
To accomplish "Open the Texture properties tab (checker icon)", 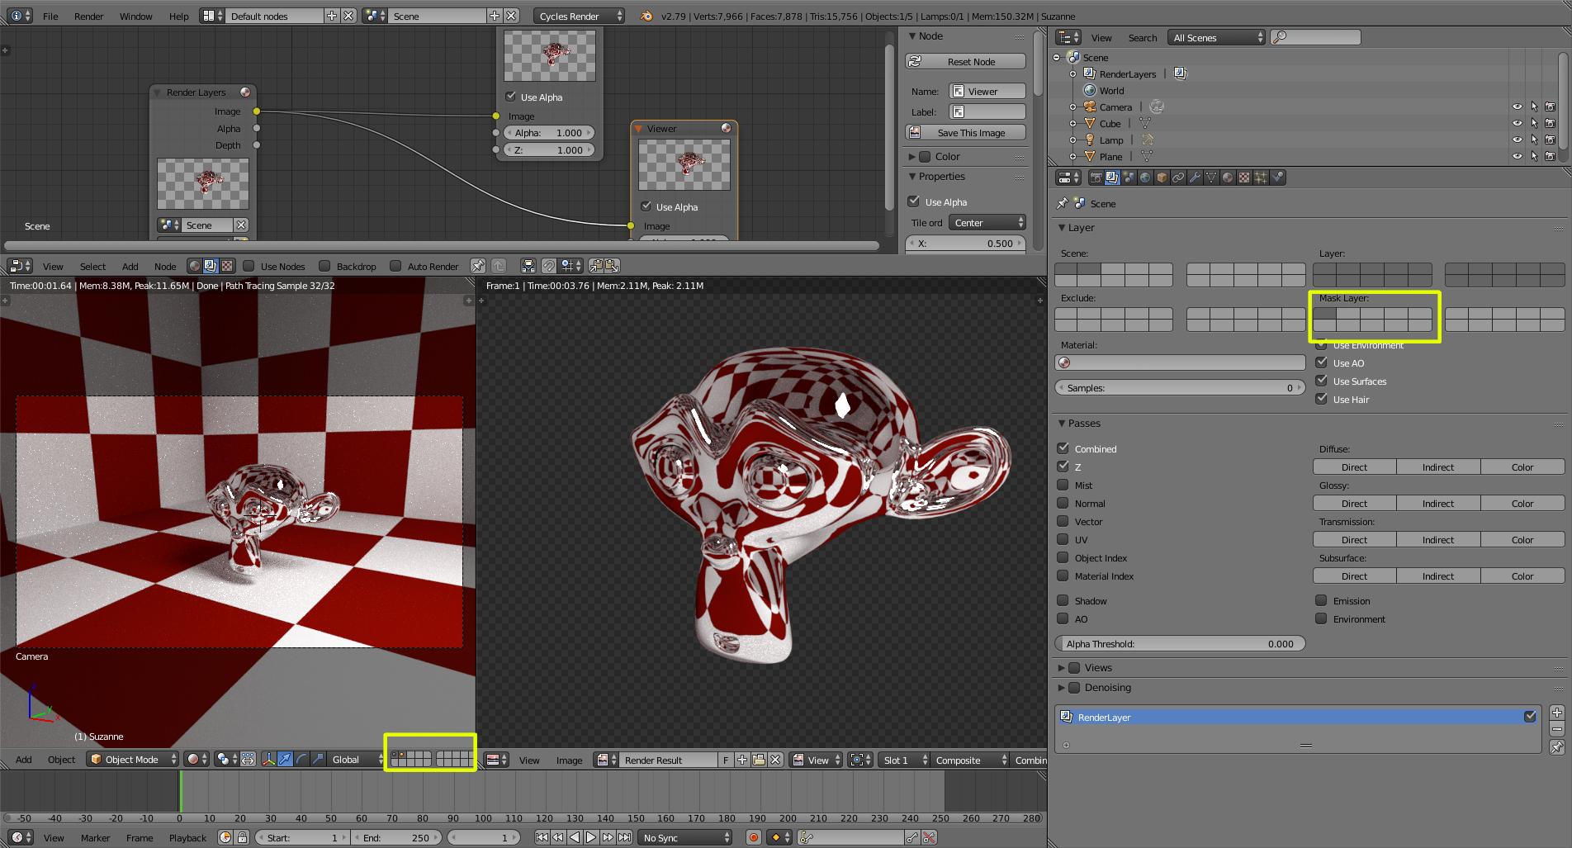I will click(1244, 178).
